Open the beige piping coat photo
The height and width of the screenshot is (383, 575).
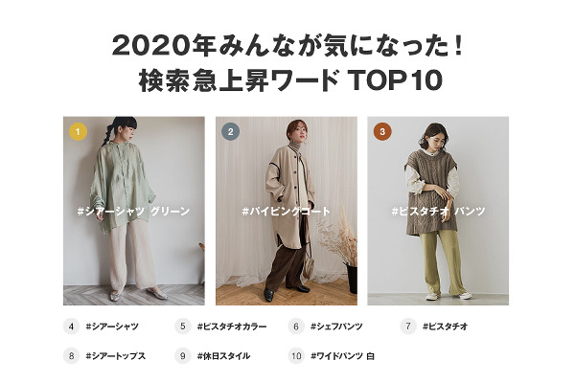[287, 211]
